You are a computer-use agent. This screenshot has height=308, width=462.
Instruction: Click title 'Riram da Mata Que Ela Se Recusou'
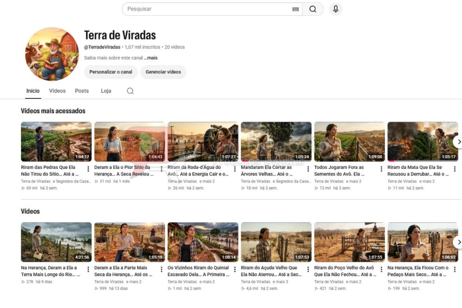418,171
